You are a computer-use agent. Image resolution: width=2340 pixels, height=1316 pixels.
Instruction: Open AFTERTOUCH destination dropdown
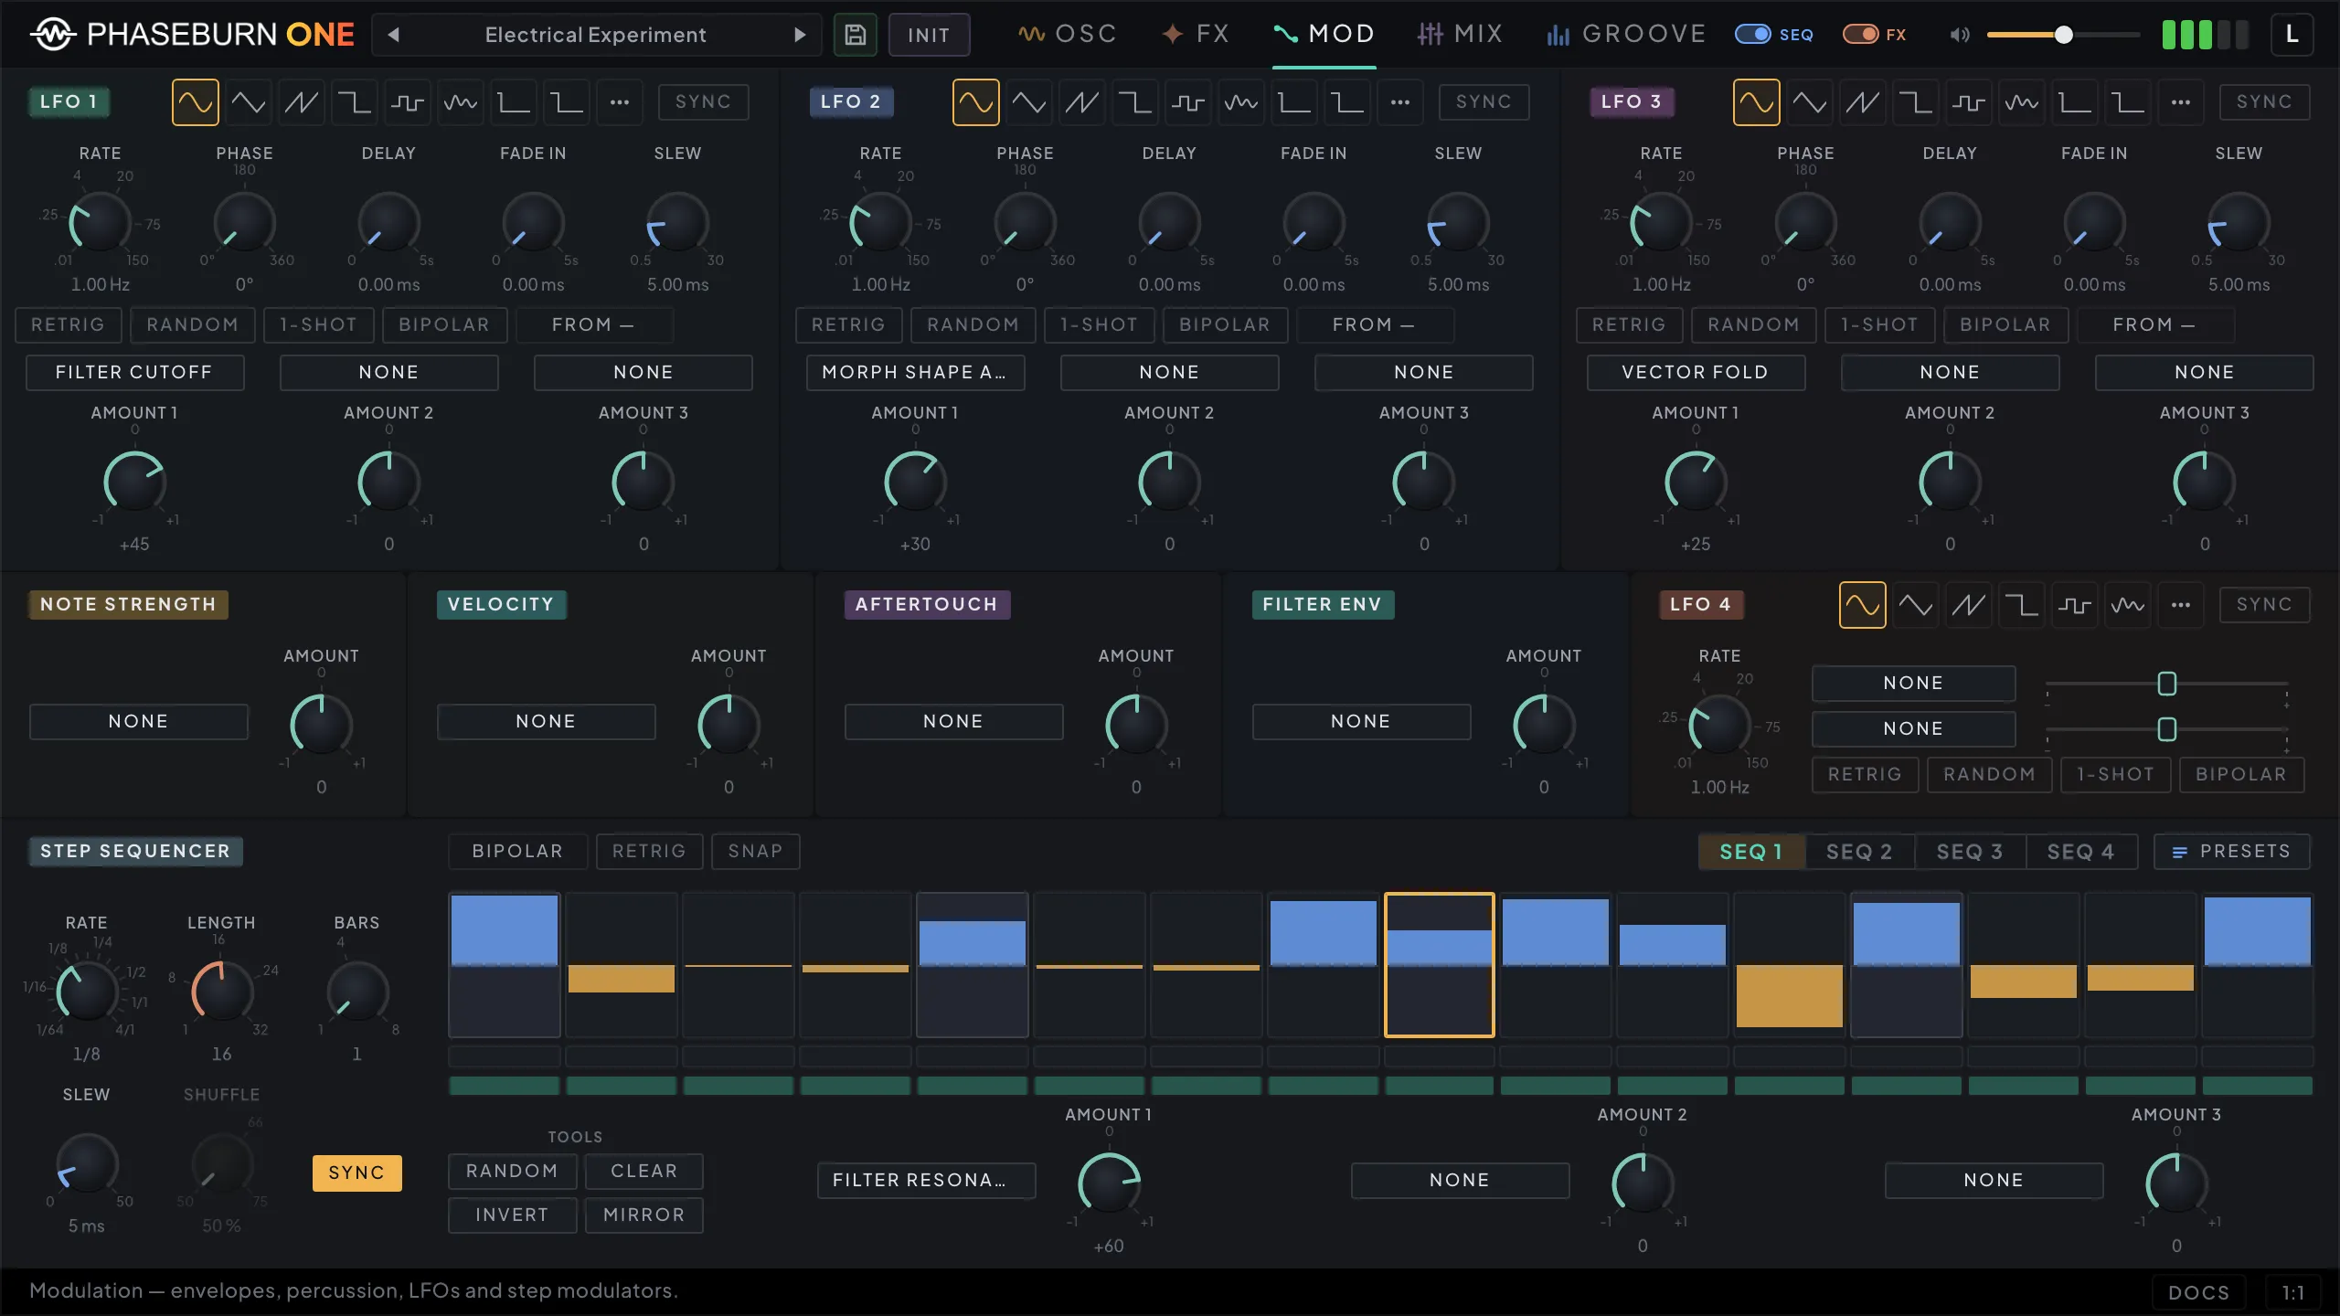pyautogui.click(x=954, y=722)
